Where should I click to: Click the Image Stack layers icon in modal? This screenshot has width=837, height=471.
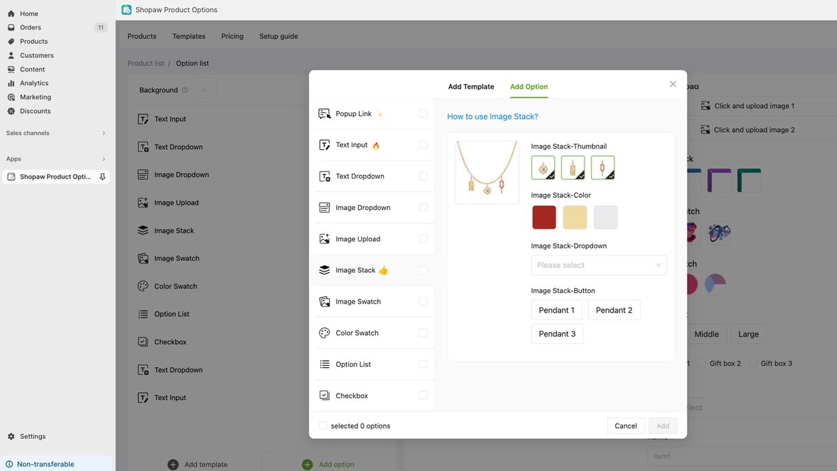pos(324,270)
